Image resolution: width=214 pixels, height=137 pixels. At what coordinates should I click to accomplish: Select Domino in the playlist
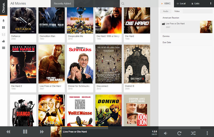pyautogui.click(x=186, y=36)
